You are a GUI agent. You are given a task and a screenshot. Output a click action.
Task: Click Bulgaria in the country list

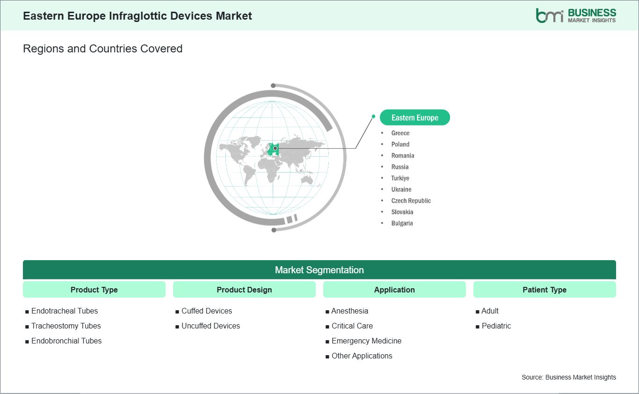(x=402, y=223)
